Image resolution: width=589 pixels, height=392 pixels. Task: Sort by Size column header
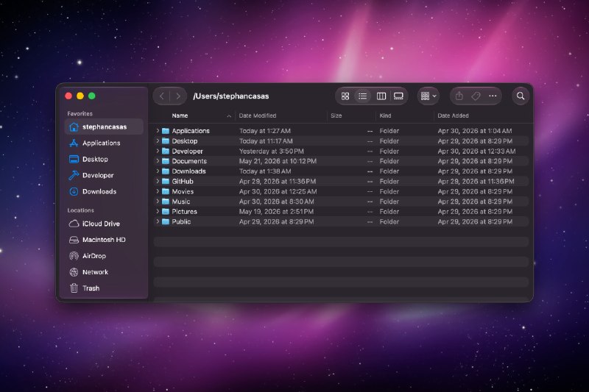(336, 115)
